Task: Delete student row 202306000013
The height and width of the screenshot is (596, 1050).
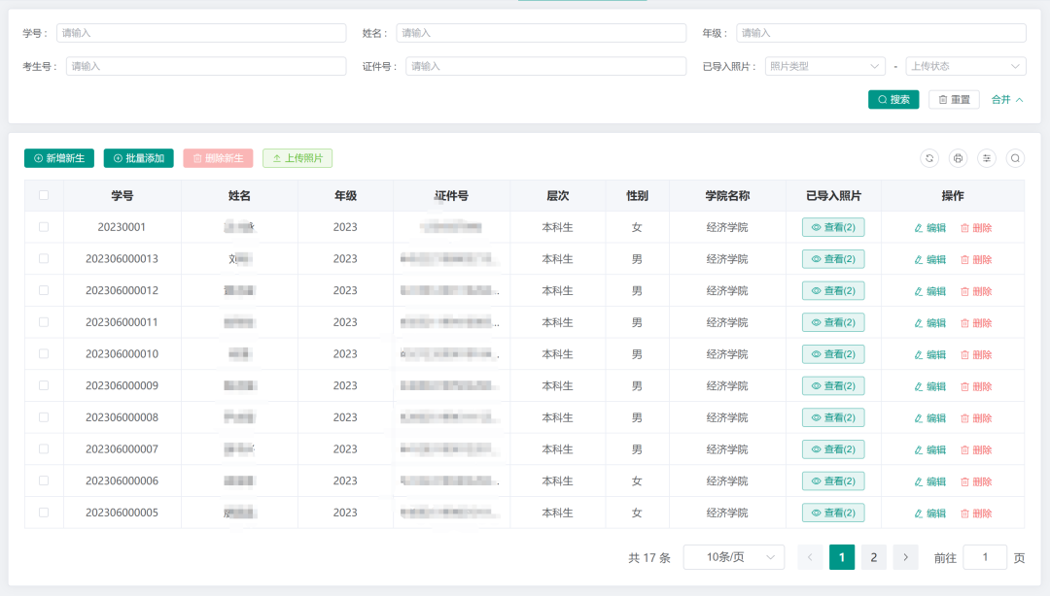Action: [976, 259]
